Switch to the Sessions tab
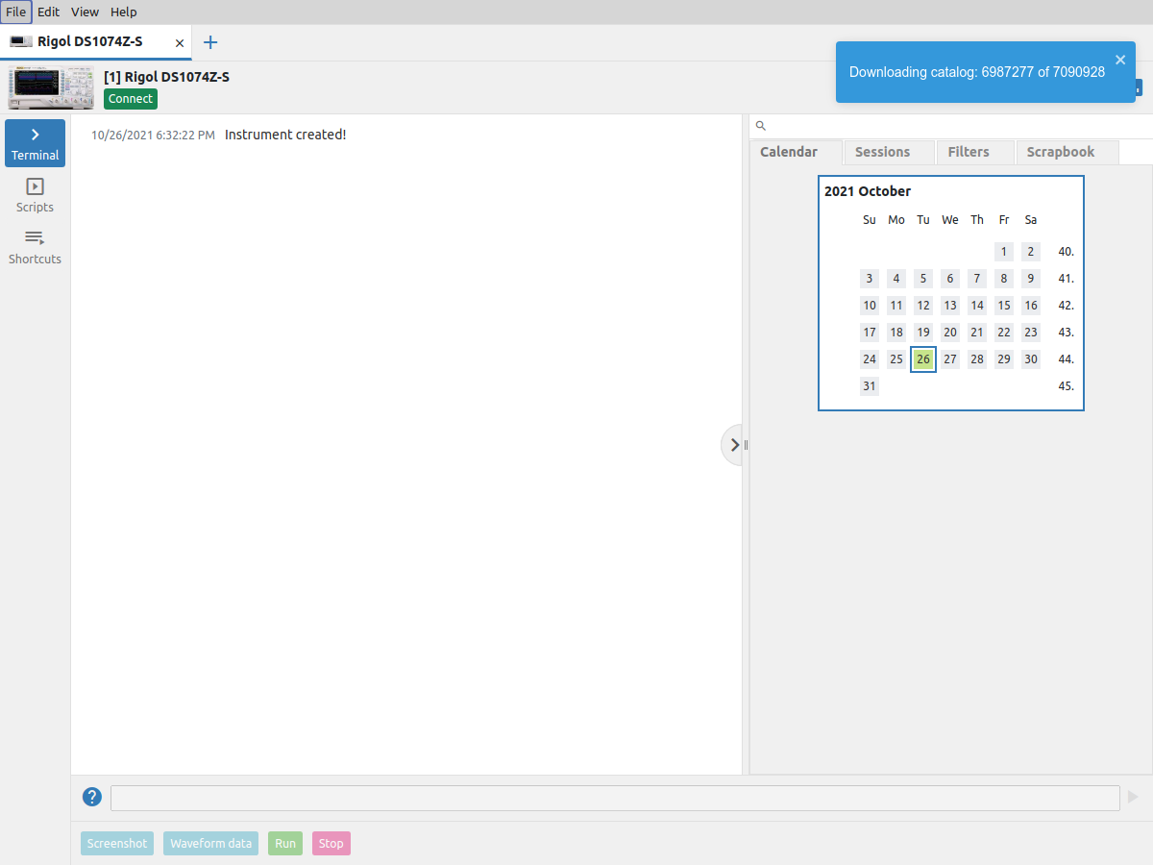1153x865 pixels. (x=889, y=152)
